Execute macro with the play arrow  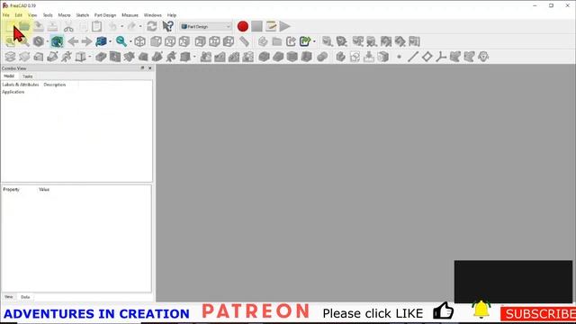tap(285, 26)
